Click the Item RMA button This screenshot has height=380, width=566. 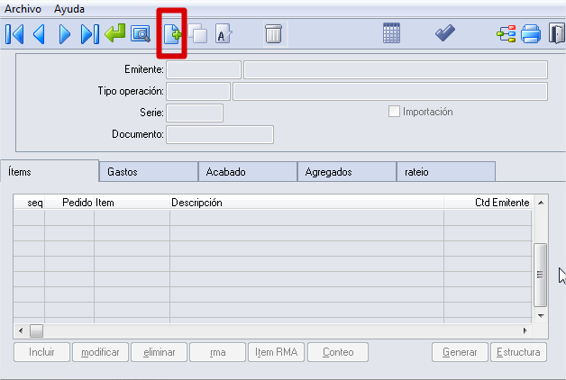(x=276, y=352)
